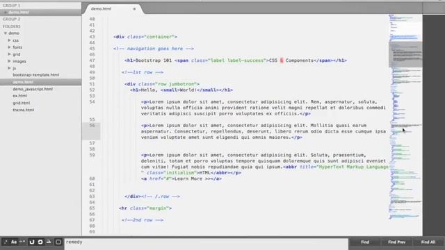The height and width of the screenshot is (250, 445).
Task: Focus the find field containing 'remedy'
Action: click(x=207, y=244)
